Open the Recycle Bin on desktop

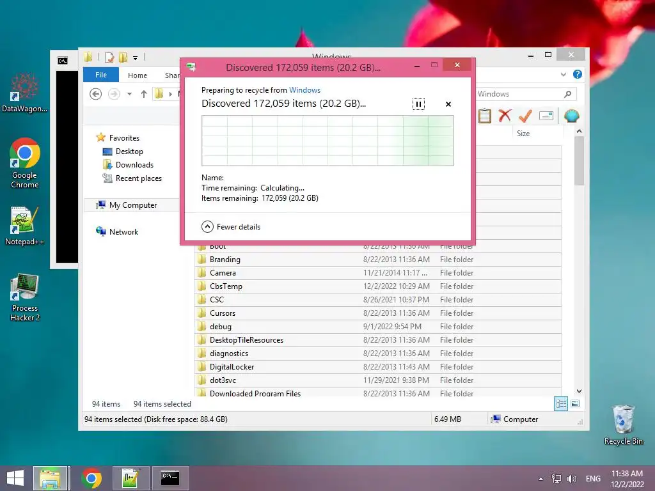click(623, 425)
